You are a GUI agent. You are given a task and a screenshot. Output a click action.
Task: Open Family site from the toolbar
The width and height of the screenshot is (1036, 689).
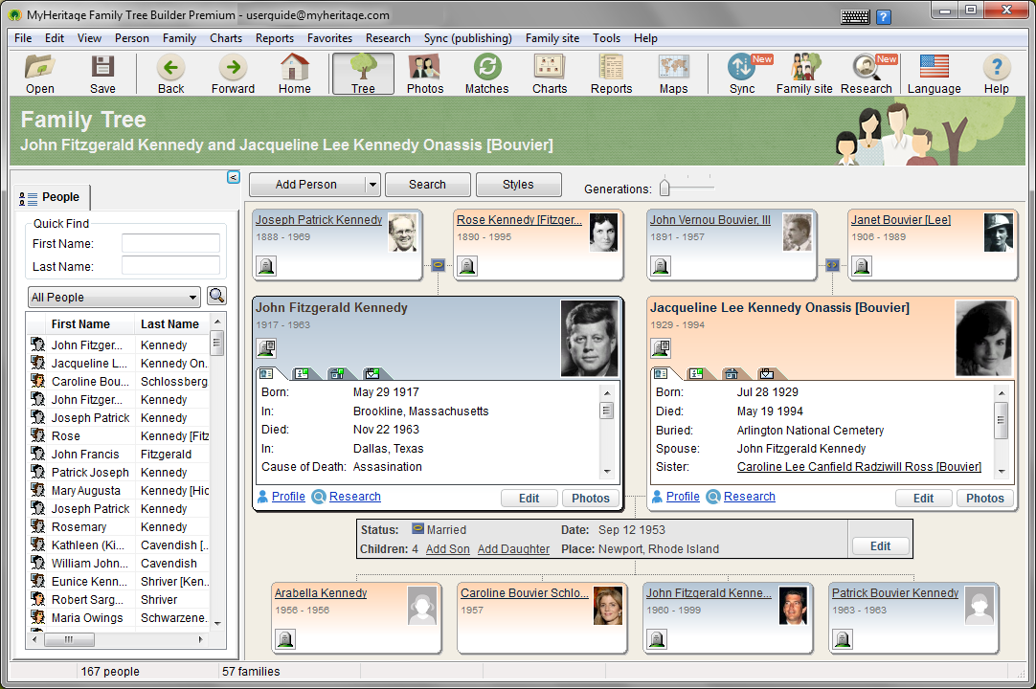(x=804, y=74)
